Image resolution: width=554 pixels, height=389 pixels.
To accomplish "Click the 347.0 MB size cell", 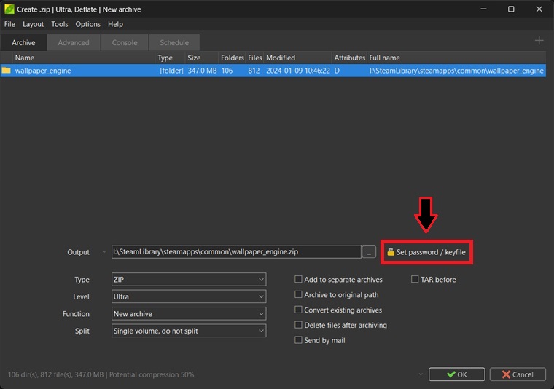I will coord(202,71).
